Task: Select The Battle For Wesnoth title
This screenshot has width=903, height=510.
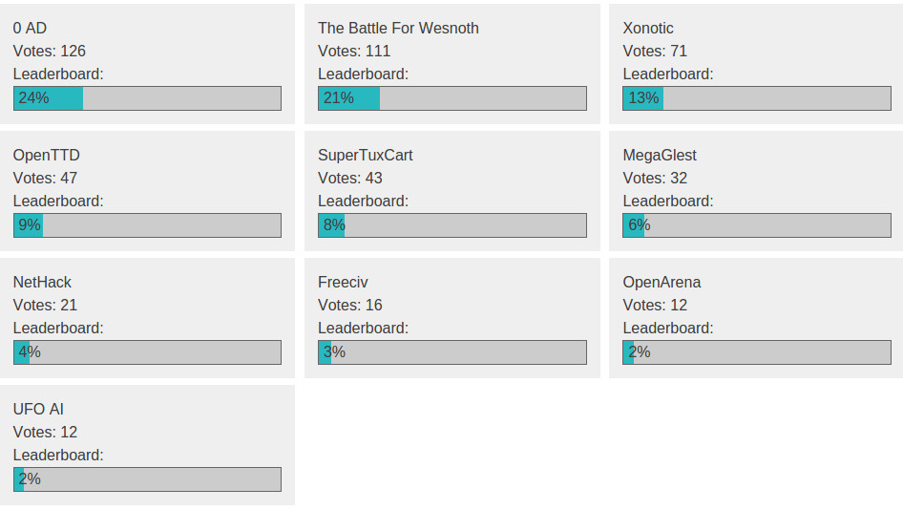Action: 398,29
